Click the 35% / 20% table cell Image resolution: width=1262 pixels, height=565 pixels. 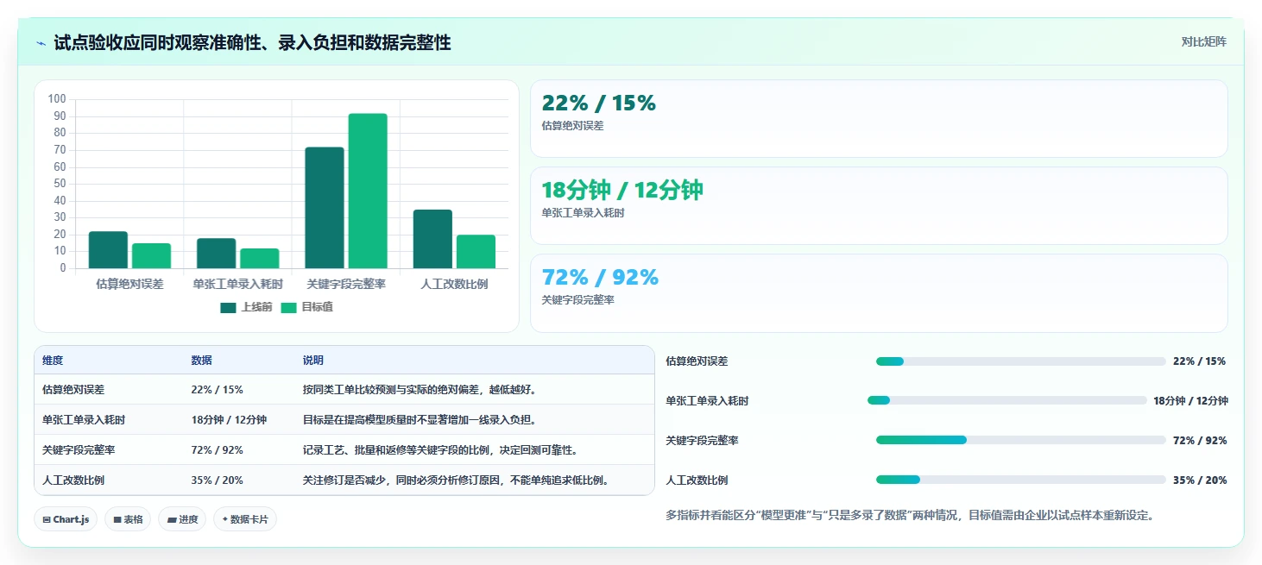(217, 480)
